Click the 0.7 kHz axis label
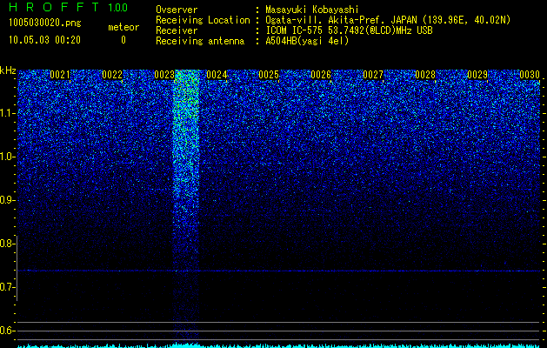The height and width of the screenshot is (348, 547). pos(7,287)
